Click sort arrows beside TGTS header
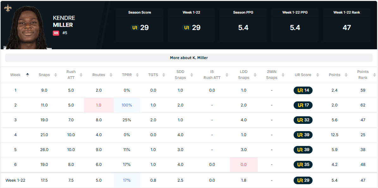The image size is (378, 188). pyautogui.click(x=164, y=75)
